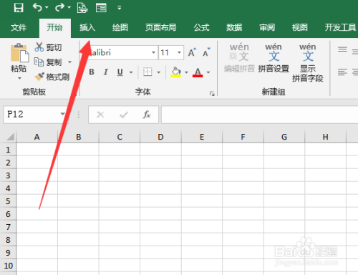Switch to the 公式 ribbon tab
The image size is (358, 275).
pos(201,27)
